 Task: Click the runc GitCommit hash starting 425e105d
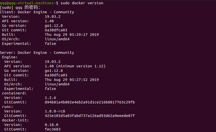tap(90, 116)
